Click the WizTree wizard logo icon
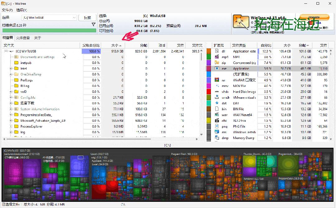The width and height of the screenshot is (336, 208). click(241, 22)
